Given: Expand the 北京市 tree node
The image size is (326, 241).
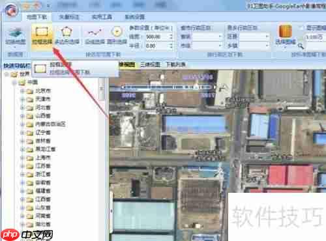Looking at the screenshot, I should coord(22,91).
